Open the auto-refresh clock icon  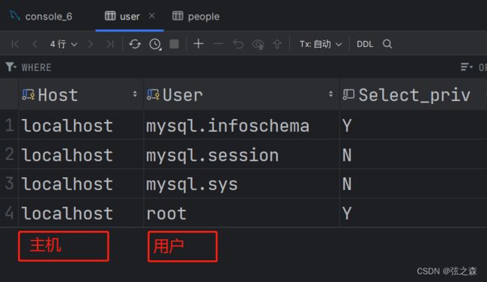click(155, 44)
